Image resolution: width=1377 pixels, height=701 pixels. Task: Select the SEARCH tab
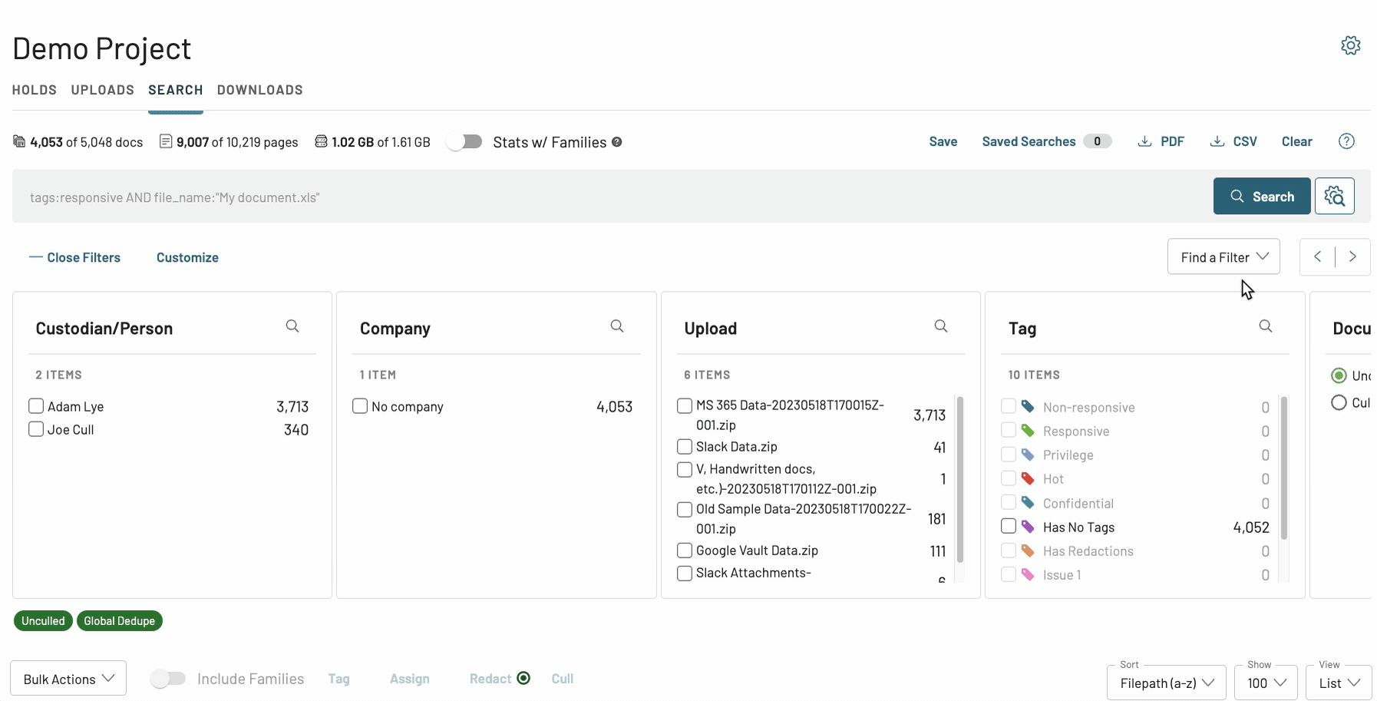(176, 90)
